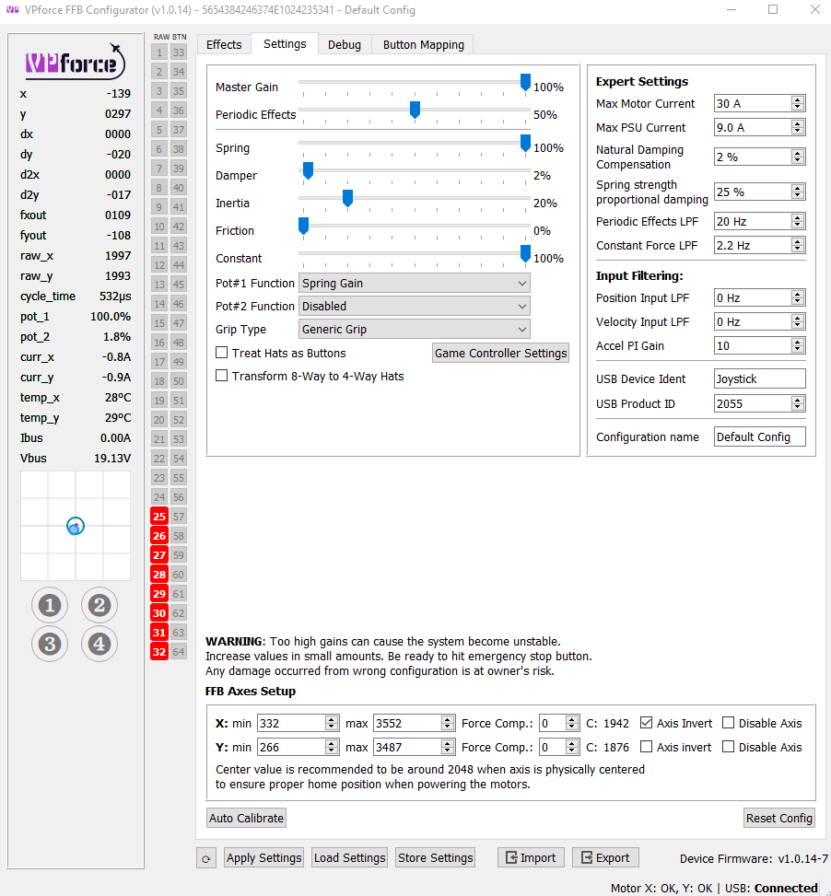The width and height of the screenshot is (831, 896).
Task: Click Load Settings button
Action: [350, 857]
